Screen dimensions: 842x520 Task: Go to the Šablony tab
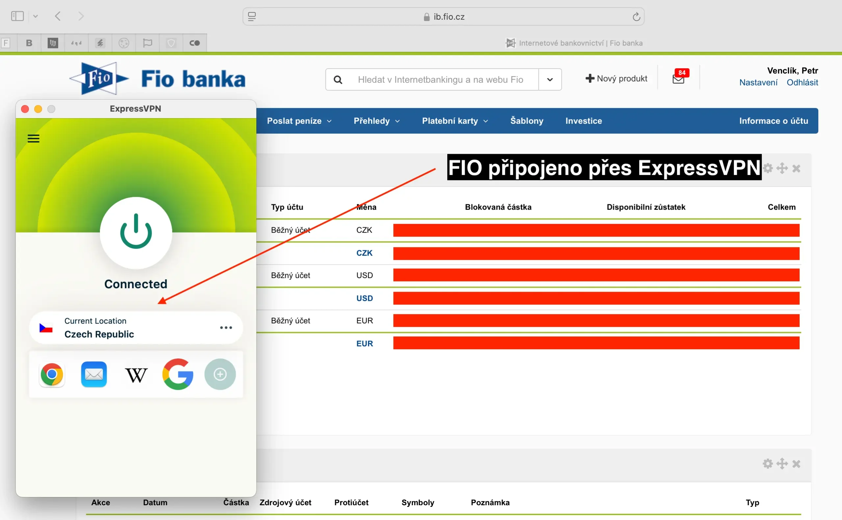tap(527, 121)
